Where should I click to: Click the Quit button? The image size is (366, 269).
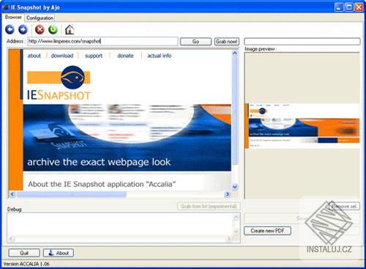click(x=24, y=253)
